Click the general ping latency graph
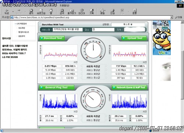This screenshot has height=133, width=184. [60, 101]
